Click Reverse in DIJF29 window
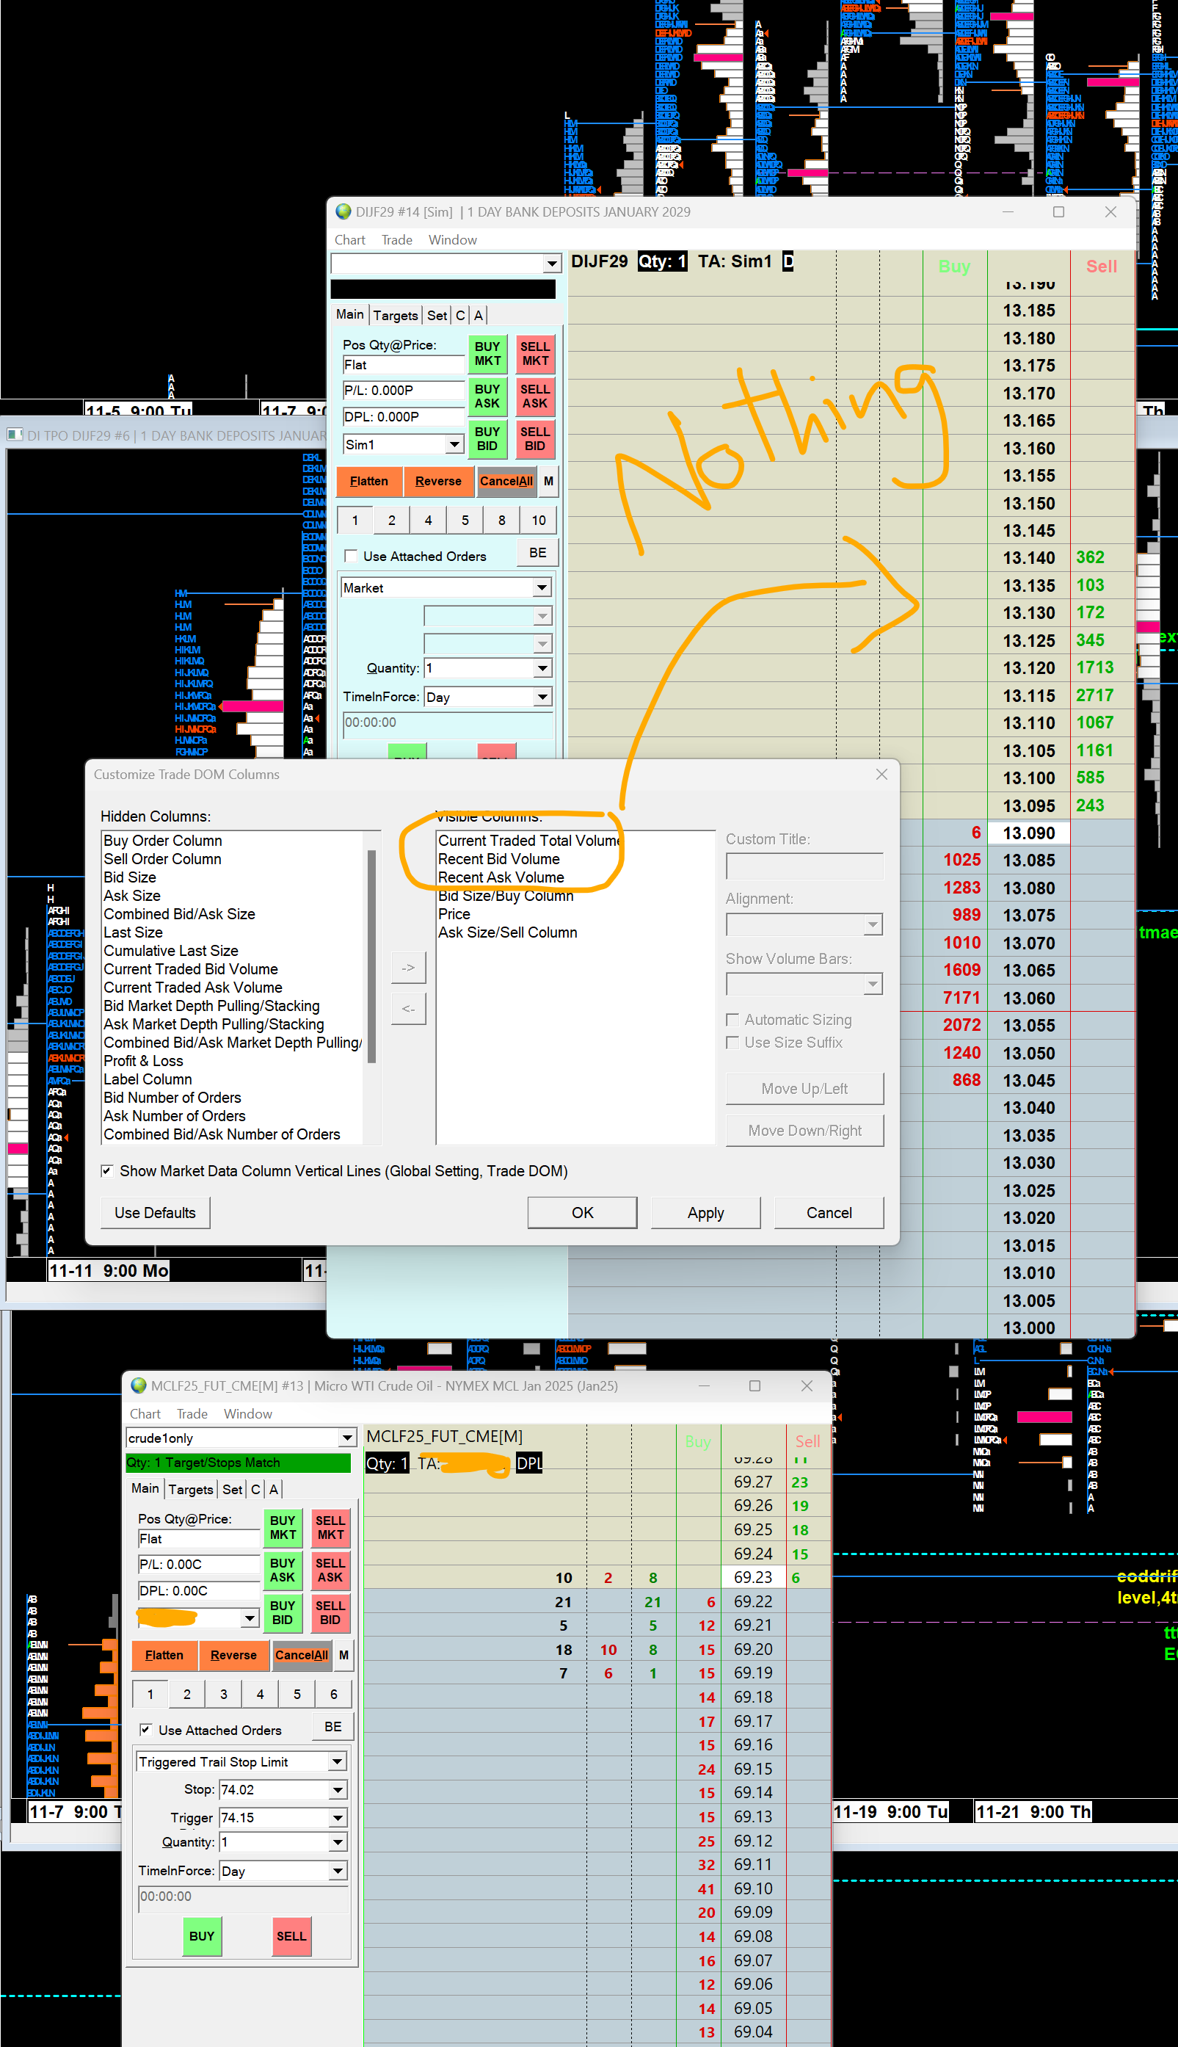 tap(437, 482)
